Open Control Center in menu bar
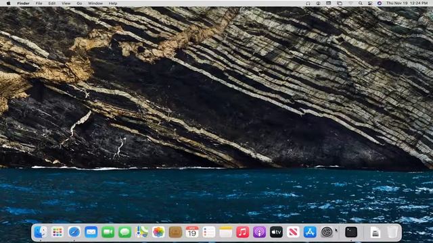Image resolution: width=433 pixels, height=243 pixels. (370, 3)
